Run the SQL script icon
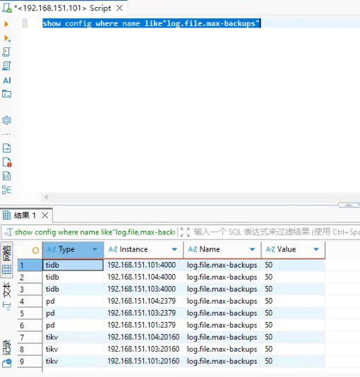The width and height of the screenshot is (360, 377). pyautogui.click(x=6, y=52)
